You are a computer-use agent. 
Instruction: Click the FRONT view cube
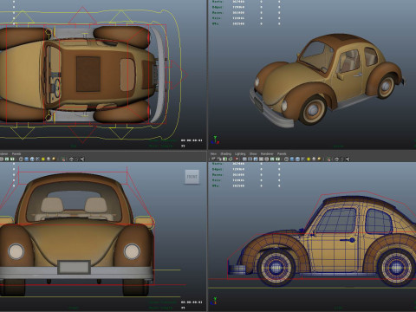192,177
